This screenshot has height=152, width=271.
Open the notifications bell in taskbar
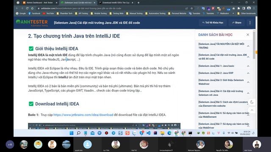tap(253, 133)
